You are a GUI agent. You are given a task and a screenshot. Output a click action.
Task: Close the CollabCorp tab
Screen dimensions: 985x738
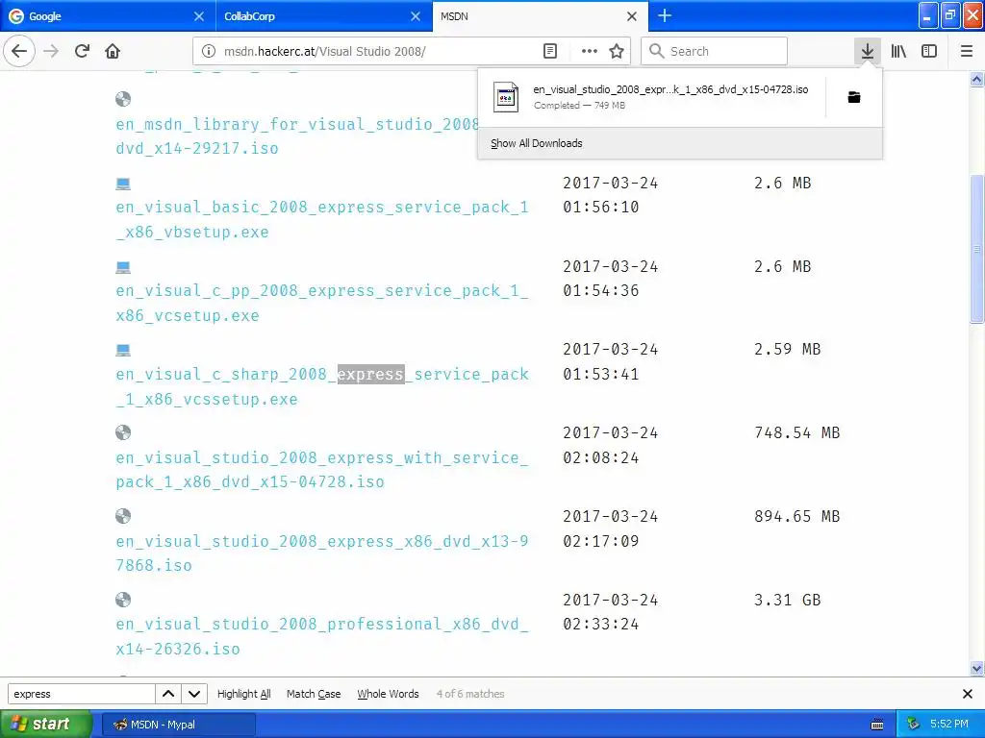416,16
